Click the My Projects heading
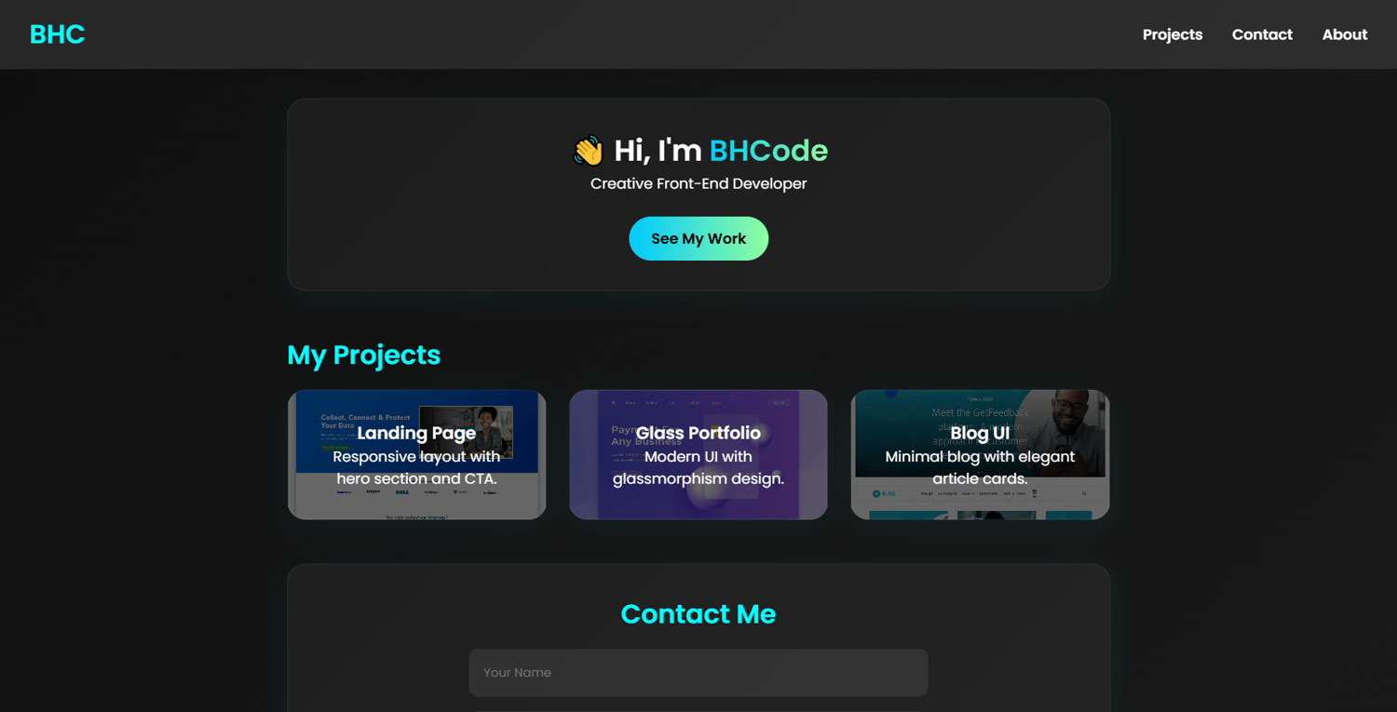The image size is (1397, 712). coord(364,355)
